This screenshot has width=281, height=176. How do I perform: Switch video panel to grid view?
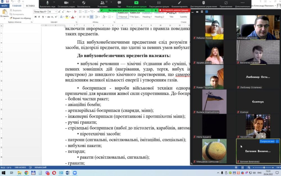pyautogui.click(x=207, y=12)
